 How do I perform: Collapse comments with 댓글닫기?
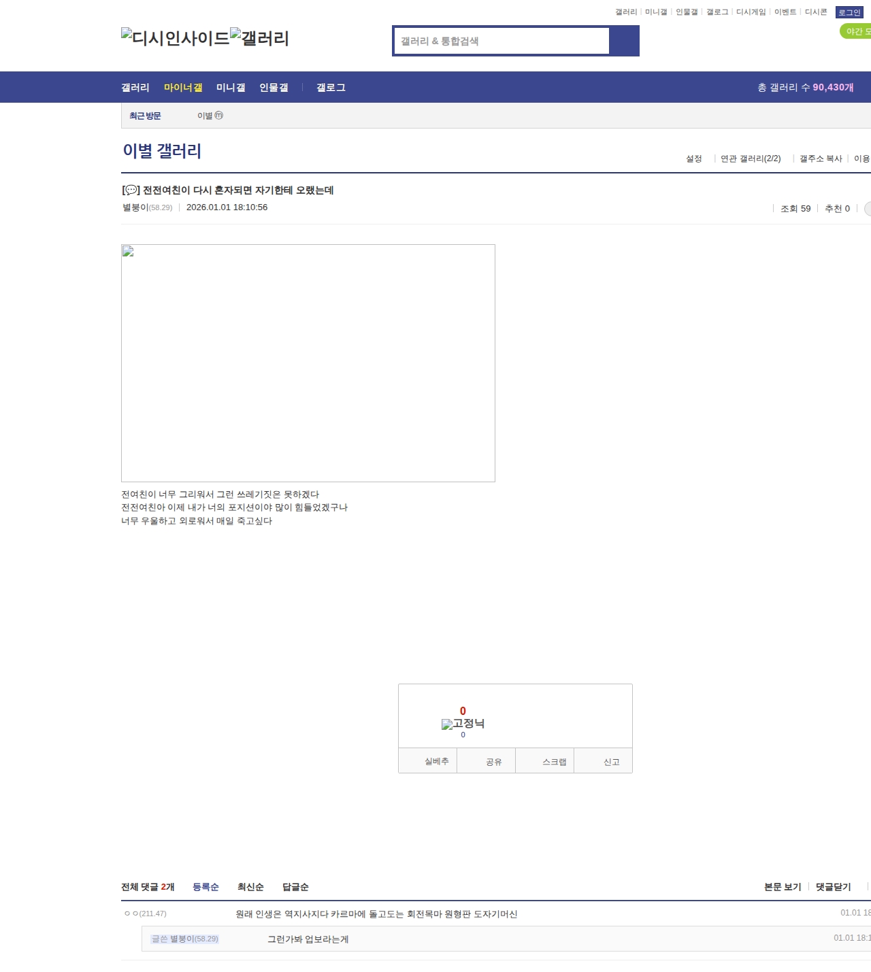(x=834, y=887)
